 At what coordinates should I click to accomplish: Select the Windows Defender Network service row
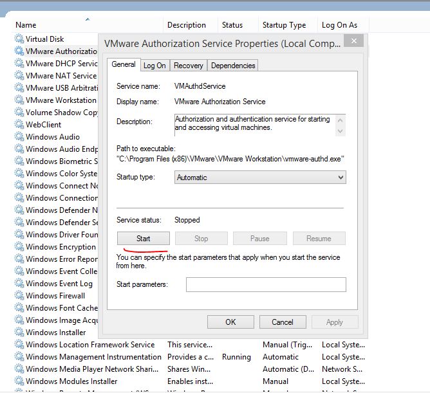(56, 210)
